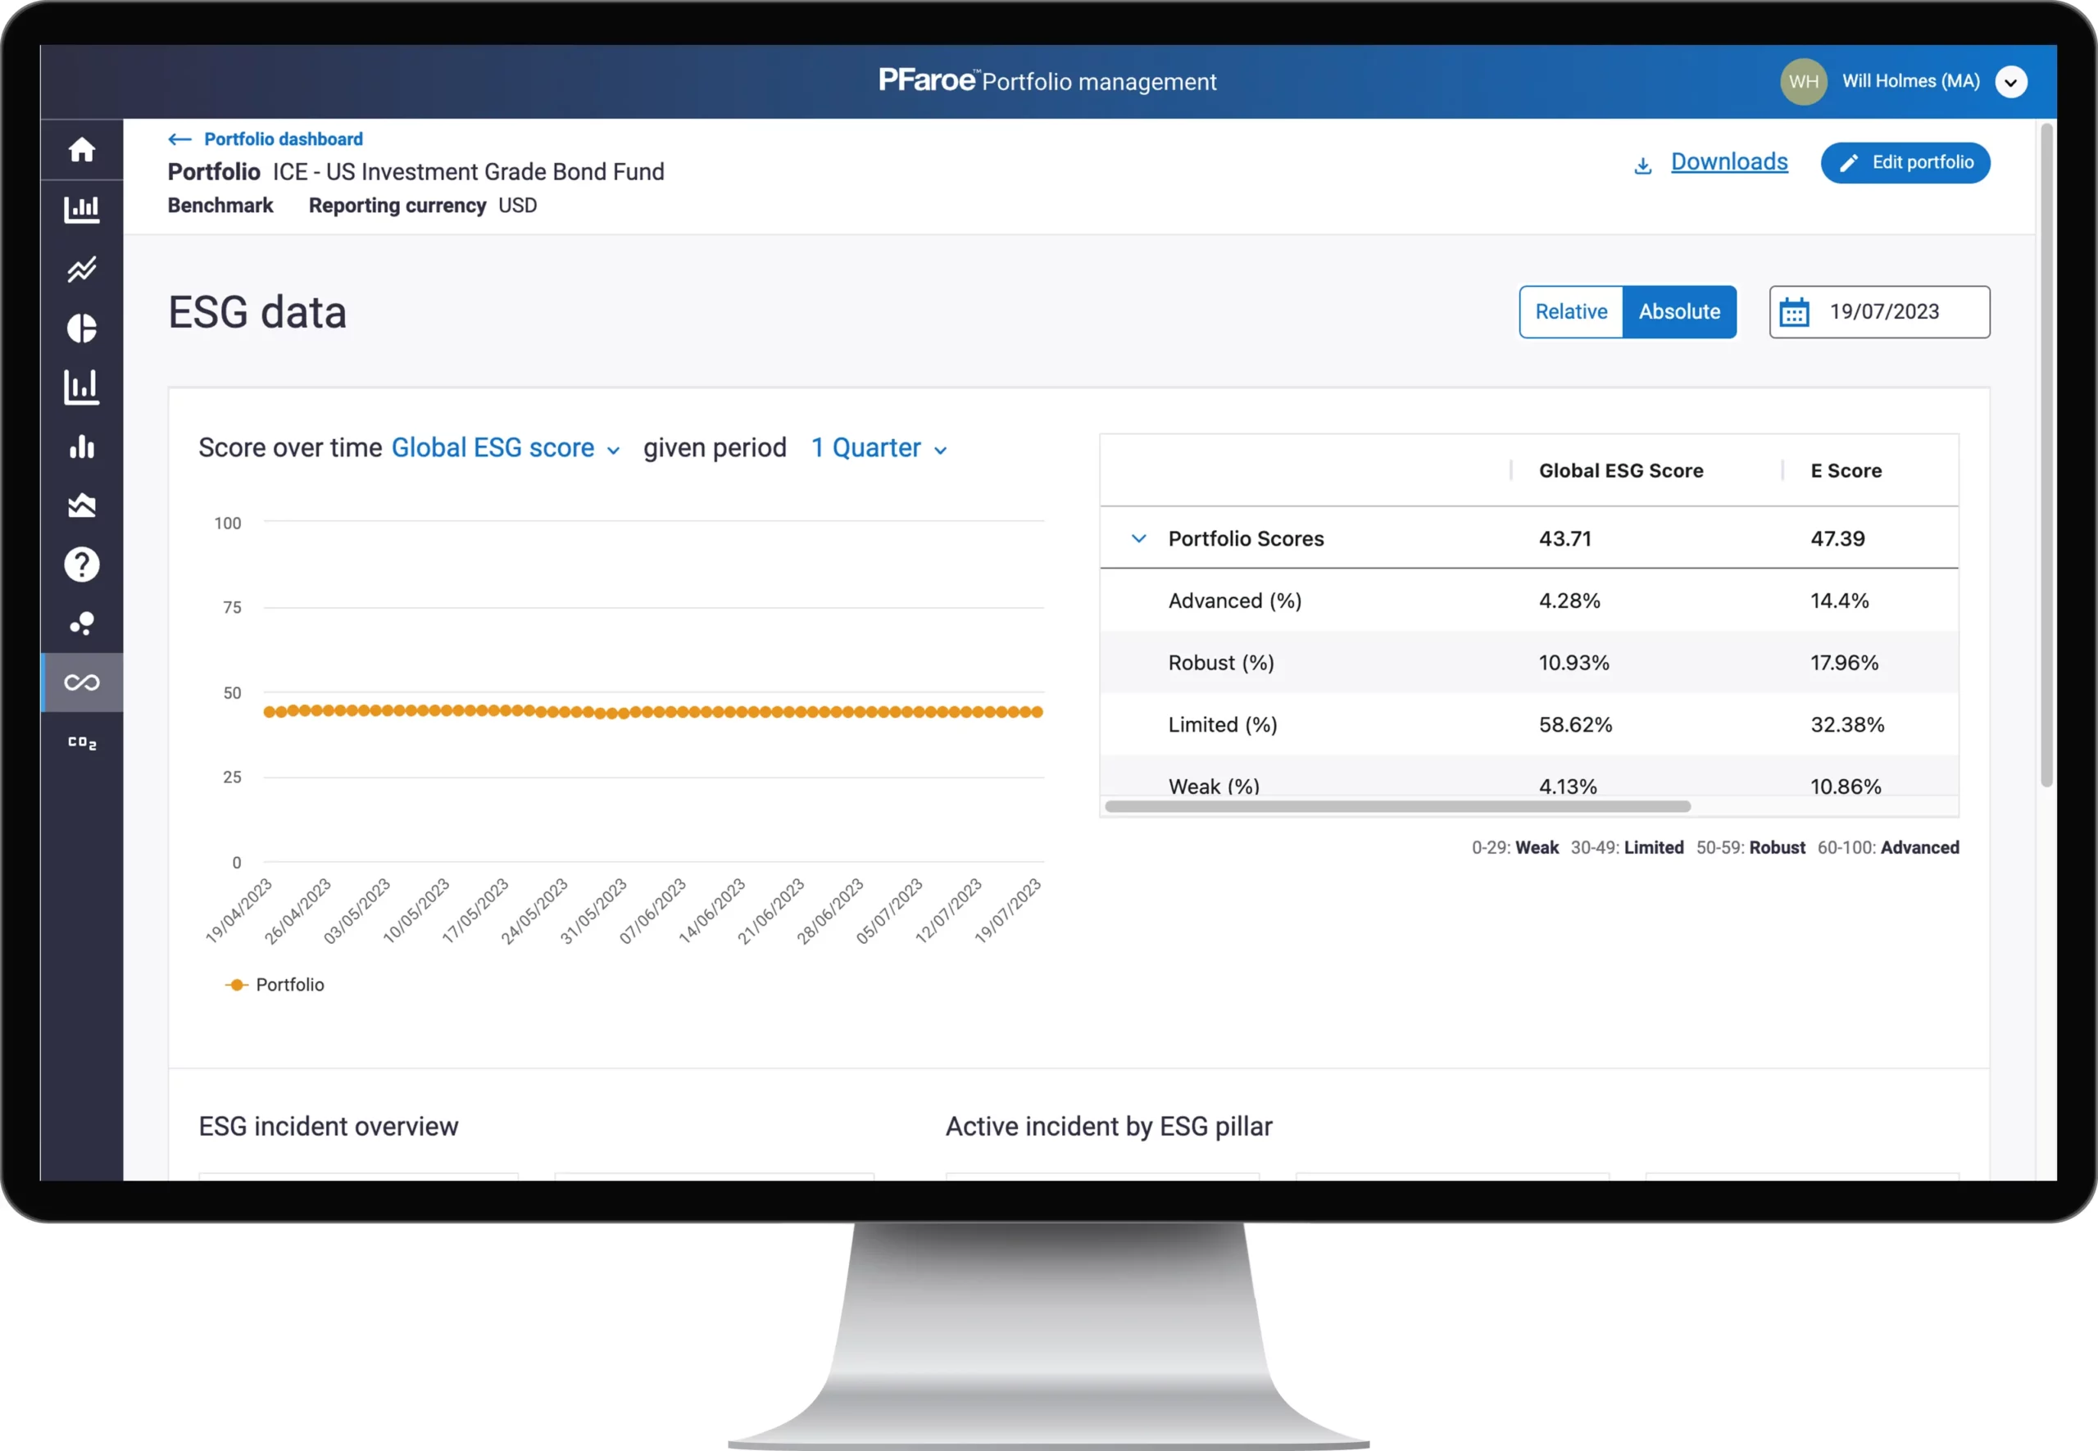
Task: Open the trending lines sidebar icon
Action: tap(82, 269)
